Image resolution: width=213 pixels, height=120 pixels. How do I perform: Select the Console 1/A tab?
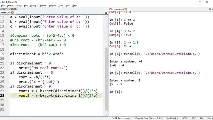pyautogui.click(x=119, y=9)
